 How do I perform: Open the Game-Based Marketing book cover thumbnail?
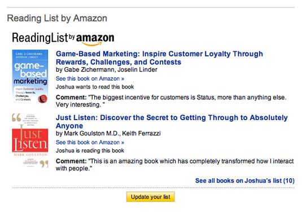30,76
